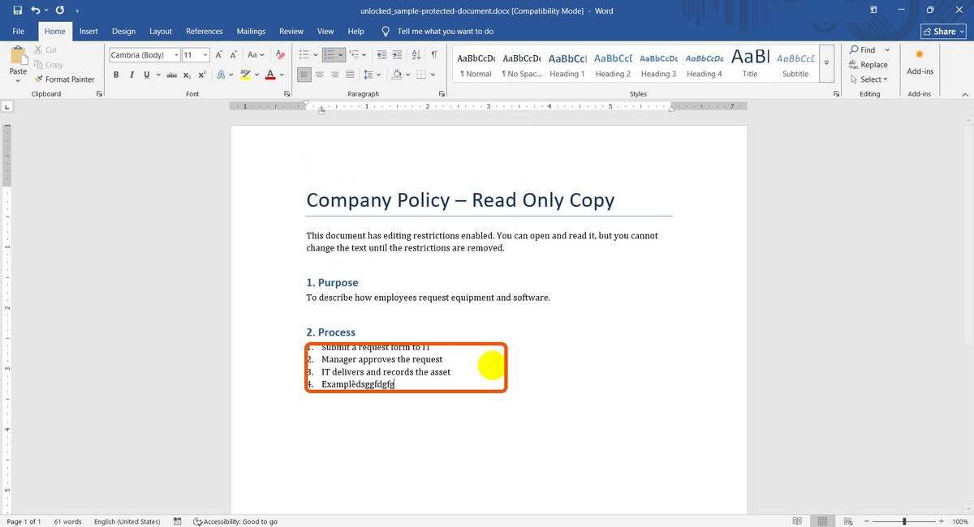Shrink font size with the smaller A icon

pos(234,55)
